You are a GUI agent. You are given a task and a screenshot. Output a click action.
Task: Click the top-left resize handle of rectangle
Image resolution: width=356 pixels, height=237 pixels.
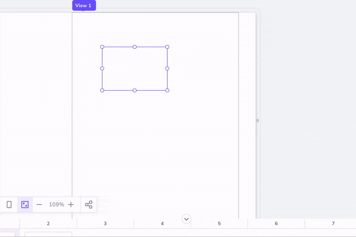point(102,47)
